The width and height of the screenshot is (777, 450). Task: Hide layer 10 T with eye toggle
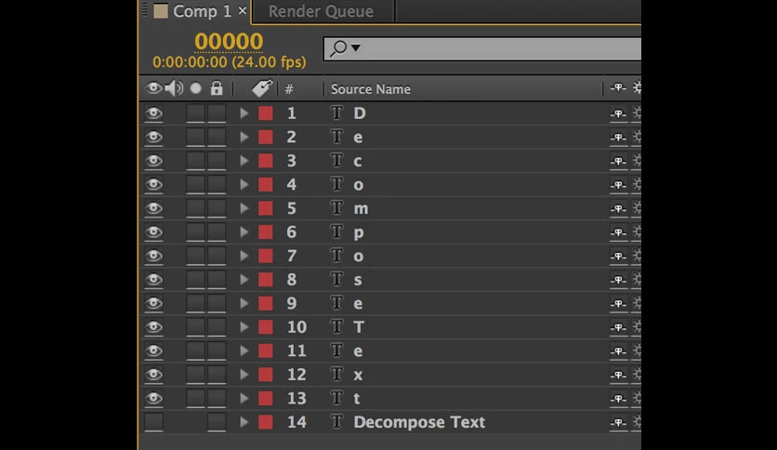pyautogui.click(x=153, y=327)
